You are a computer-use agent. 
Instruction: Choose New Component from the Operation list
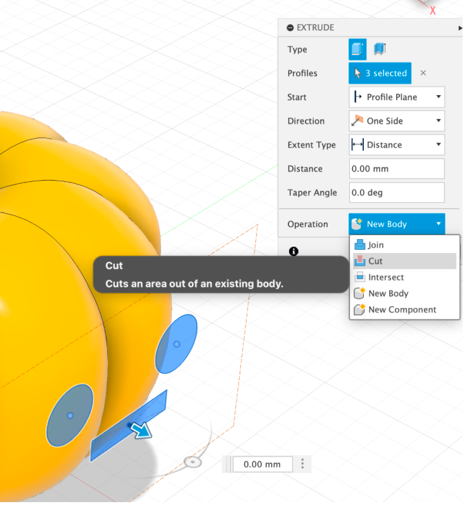(404, 309)
